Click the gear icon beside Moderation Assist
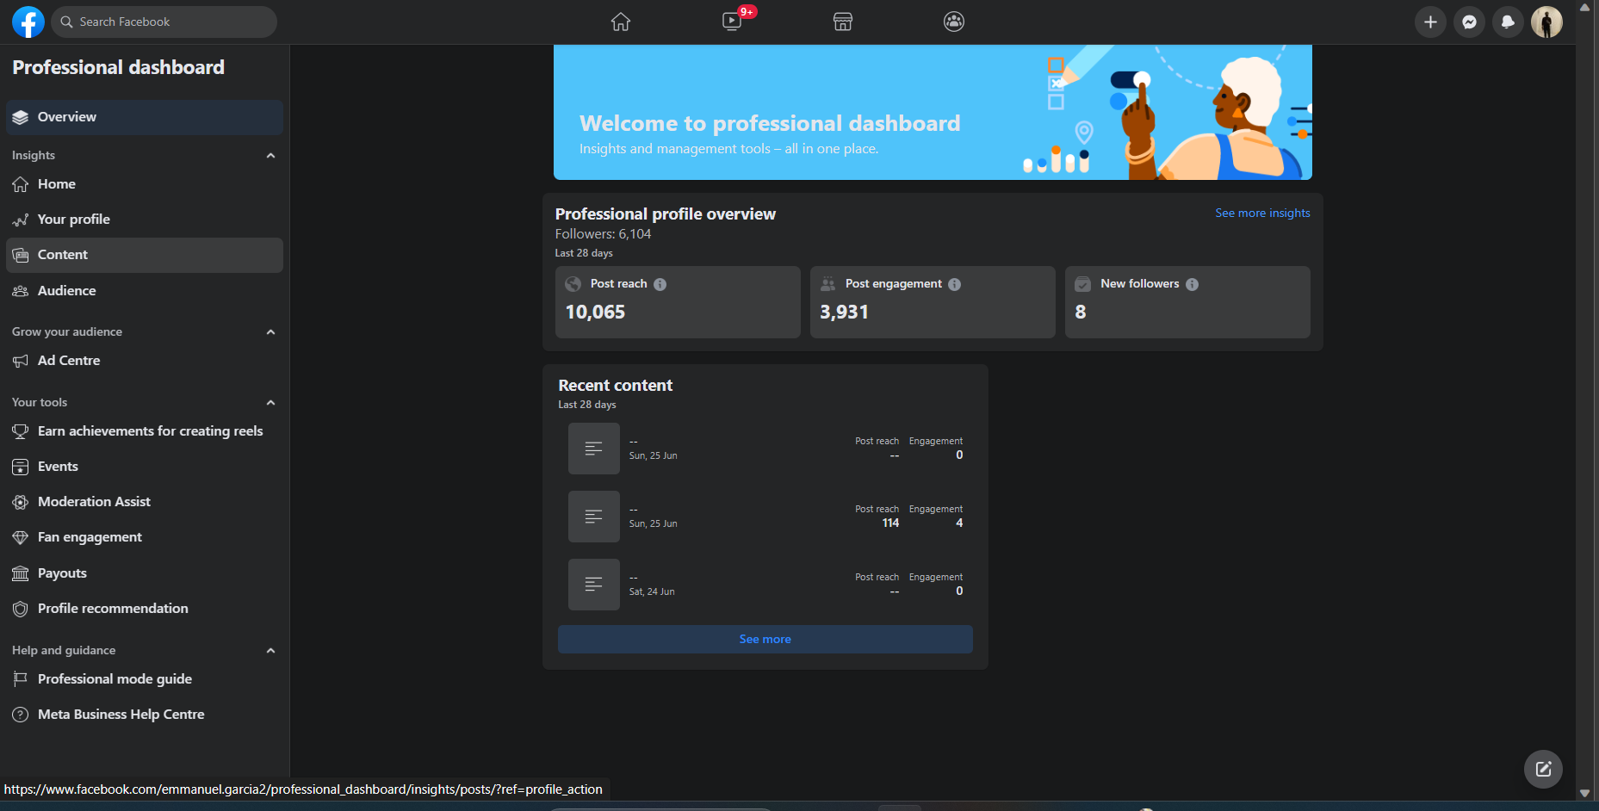The height and width of the screenshot is (811, 1599). pyautogui.click(x=21, y=502)
